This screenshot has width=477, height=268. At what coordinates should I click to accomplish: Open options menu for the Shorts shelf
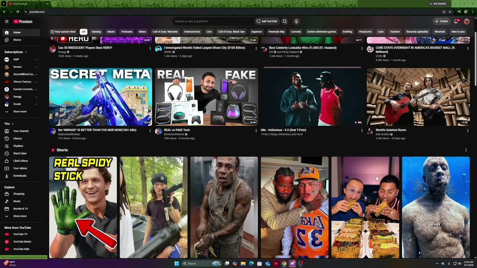pyautogui.click(x=466, y=150)
